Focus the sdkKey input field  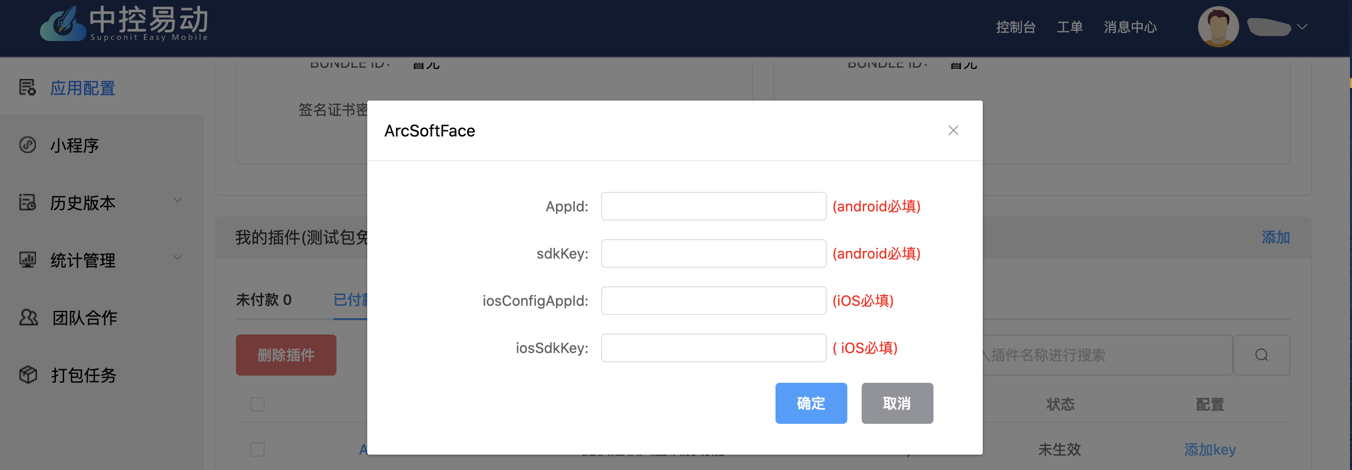coord(713,253)
